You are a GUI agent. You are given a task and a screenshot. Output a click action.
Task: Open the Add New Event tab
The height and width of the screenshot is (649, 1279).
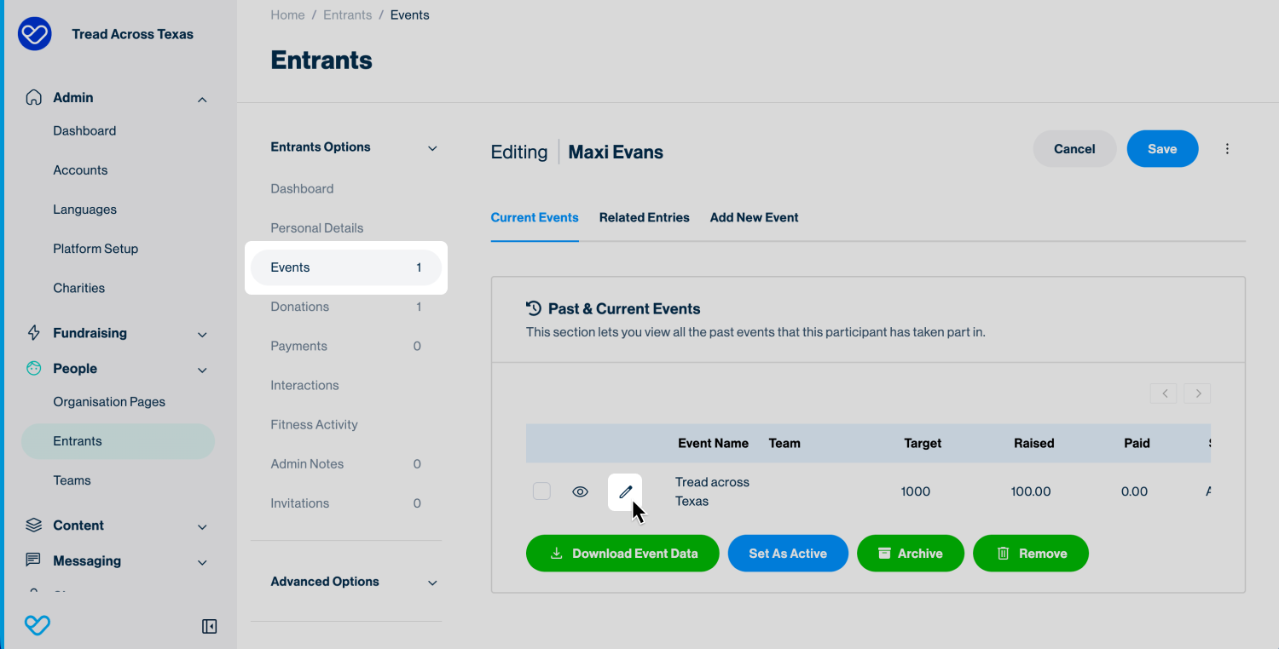(754, 217)
